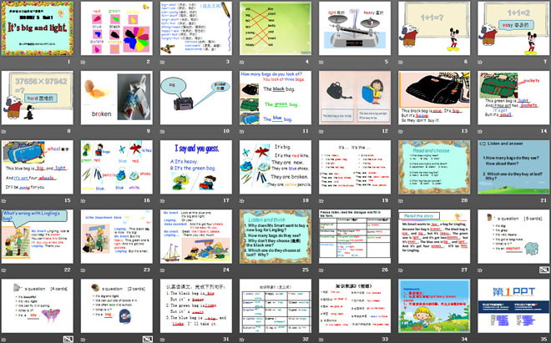Image resolution: width=551 pixels, height=343 pixels.
Task: Select slide 20 "Read and choose"
Action: pos(434,167)
